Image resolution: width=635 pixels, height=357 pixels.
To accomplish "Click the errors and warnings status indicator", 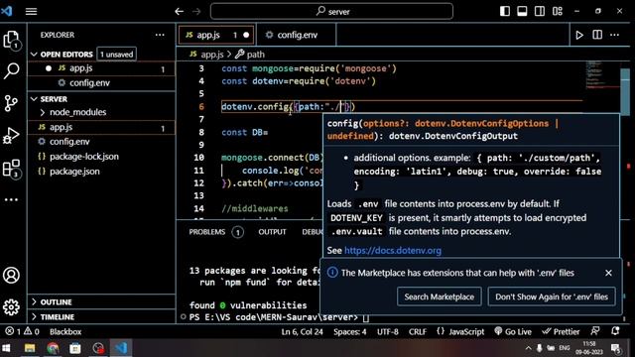I will pos(22,331).
